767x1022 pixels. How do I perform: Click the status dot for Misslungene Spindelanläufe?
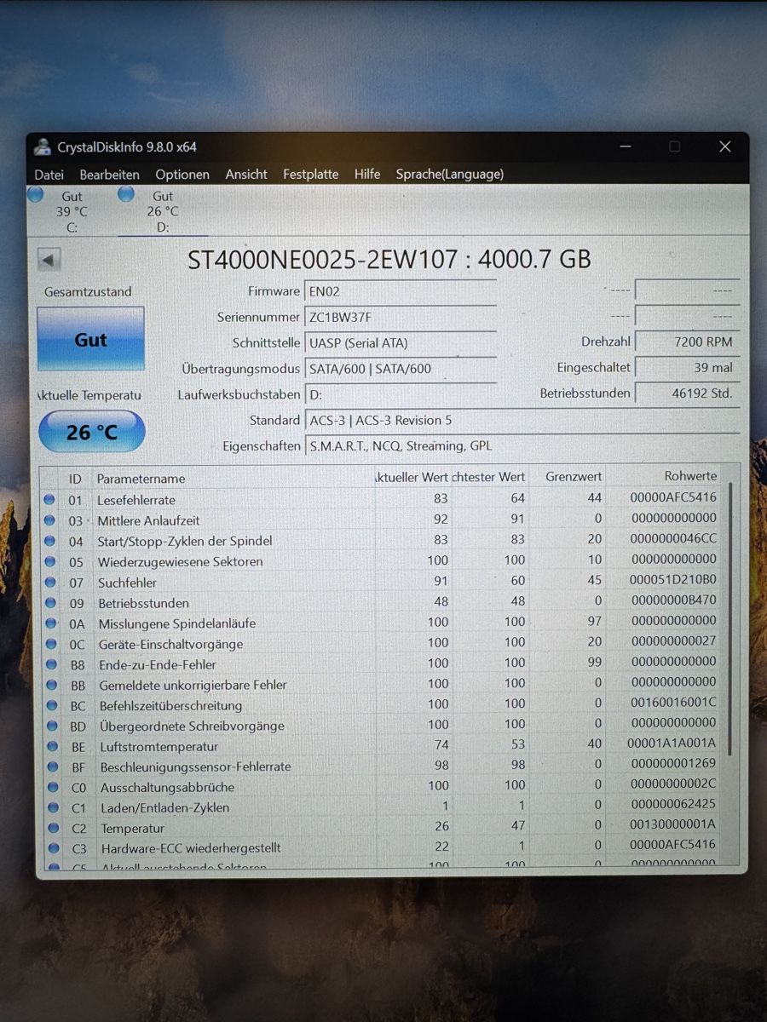(50, 623)
